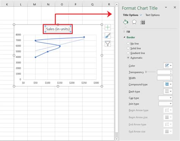This screenshot has height=141, width=180.
Task: Open the Begin Arrow size dropdown
Action: pos(168,117)
